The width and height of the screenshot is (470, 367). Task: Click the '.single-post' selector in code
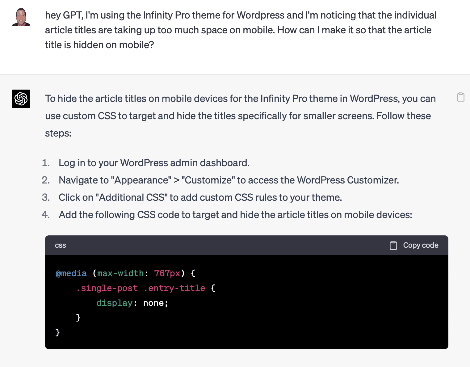click(x=107, y=288)
